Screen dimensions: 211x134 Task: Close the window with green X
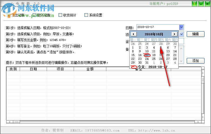click(x=207, y=4)
